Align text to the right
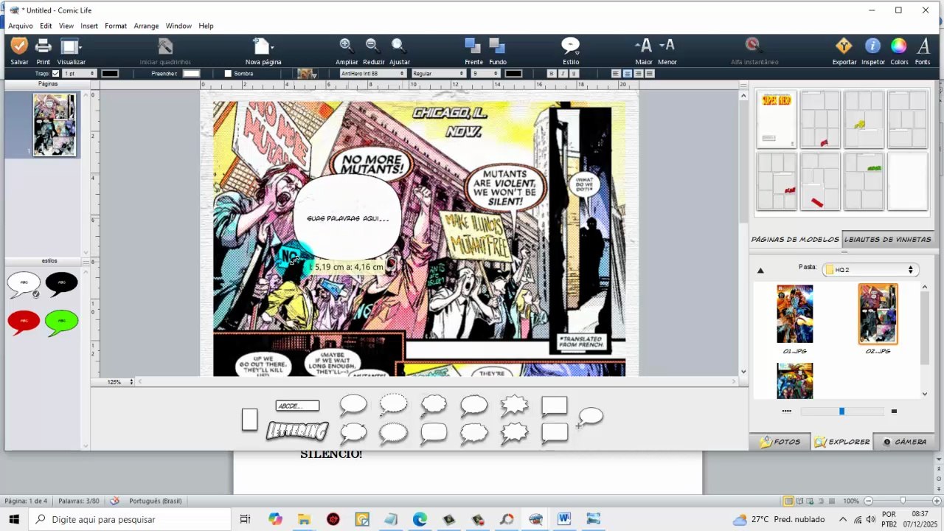Image resolution: width=944 pixels, height=531 pixels. (639, 74)
